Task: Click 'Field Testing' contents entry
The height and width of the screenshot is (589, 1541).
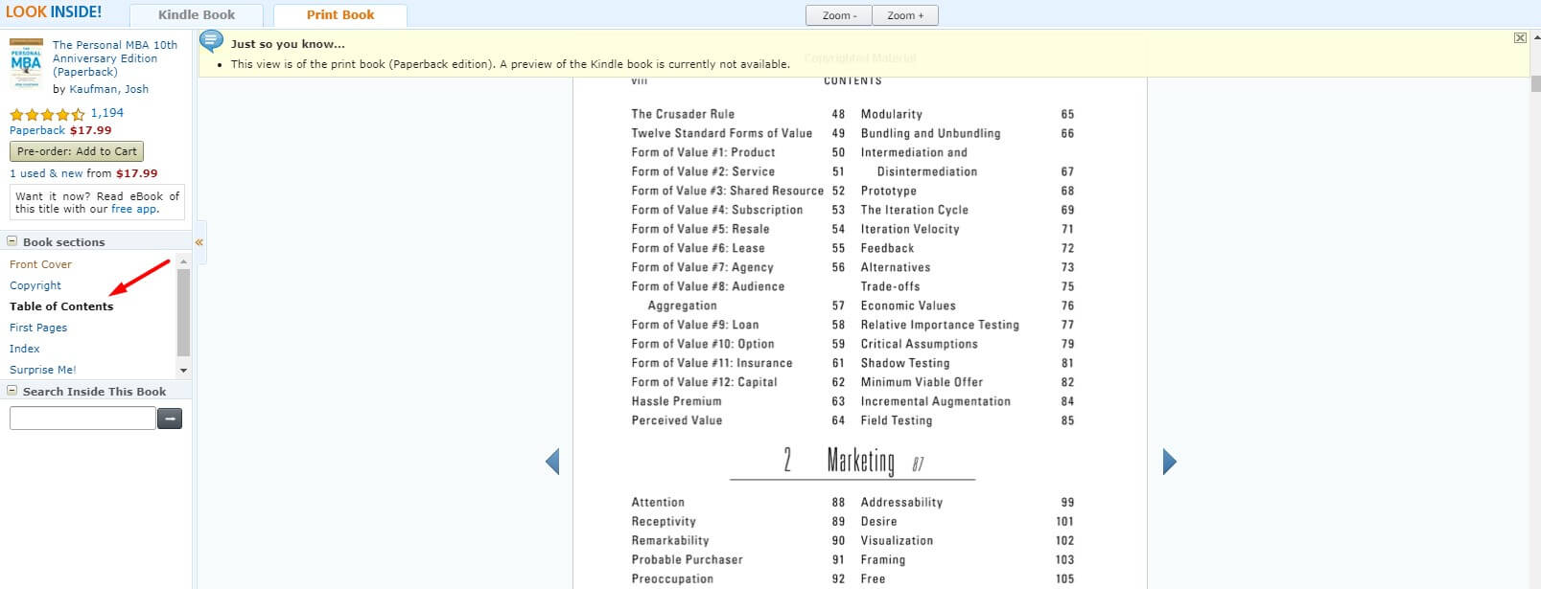Action: click(x=896, y=420)
